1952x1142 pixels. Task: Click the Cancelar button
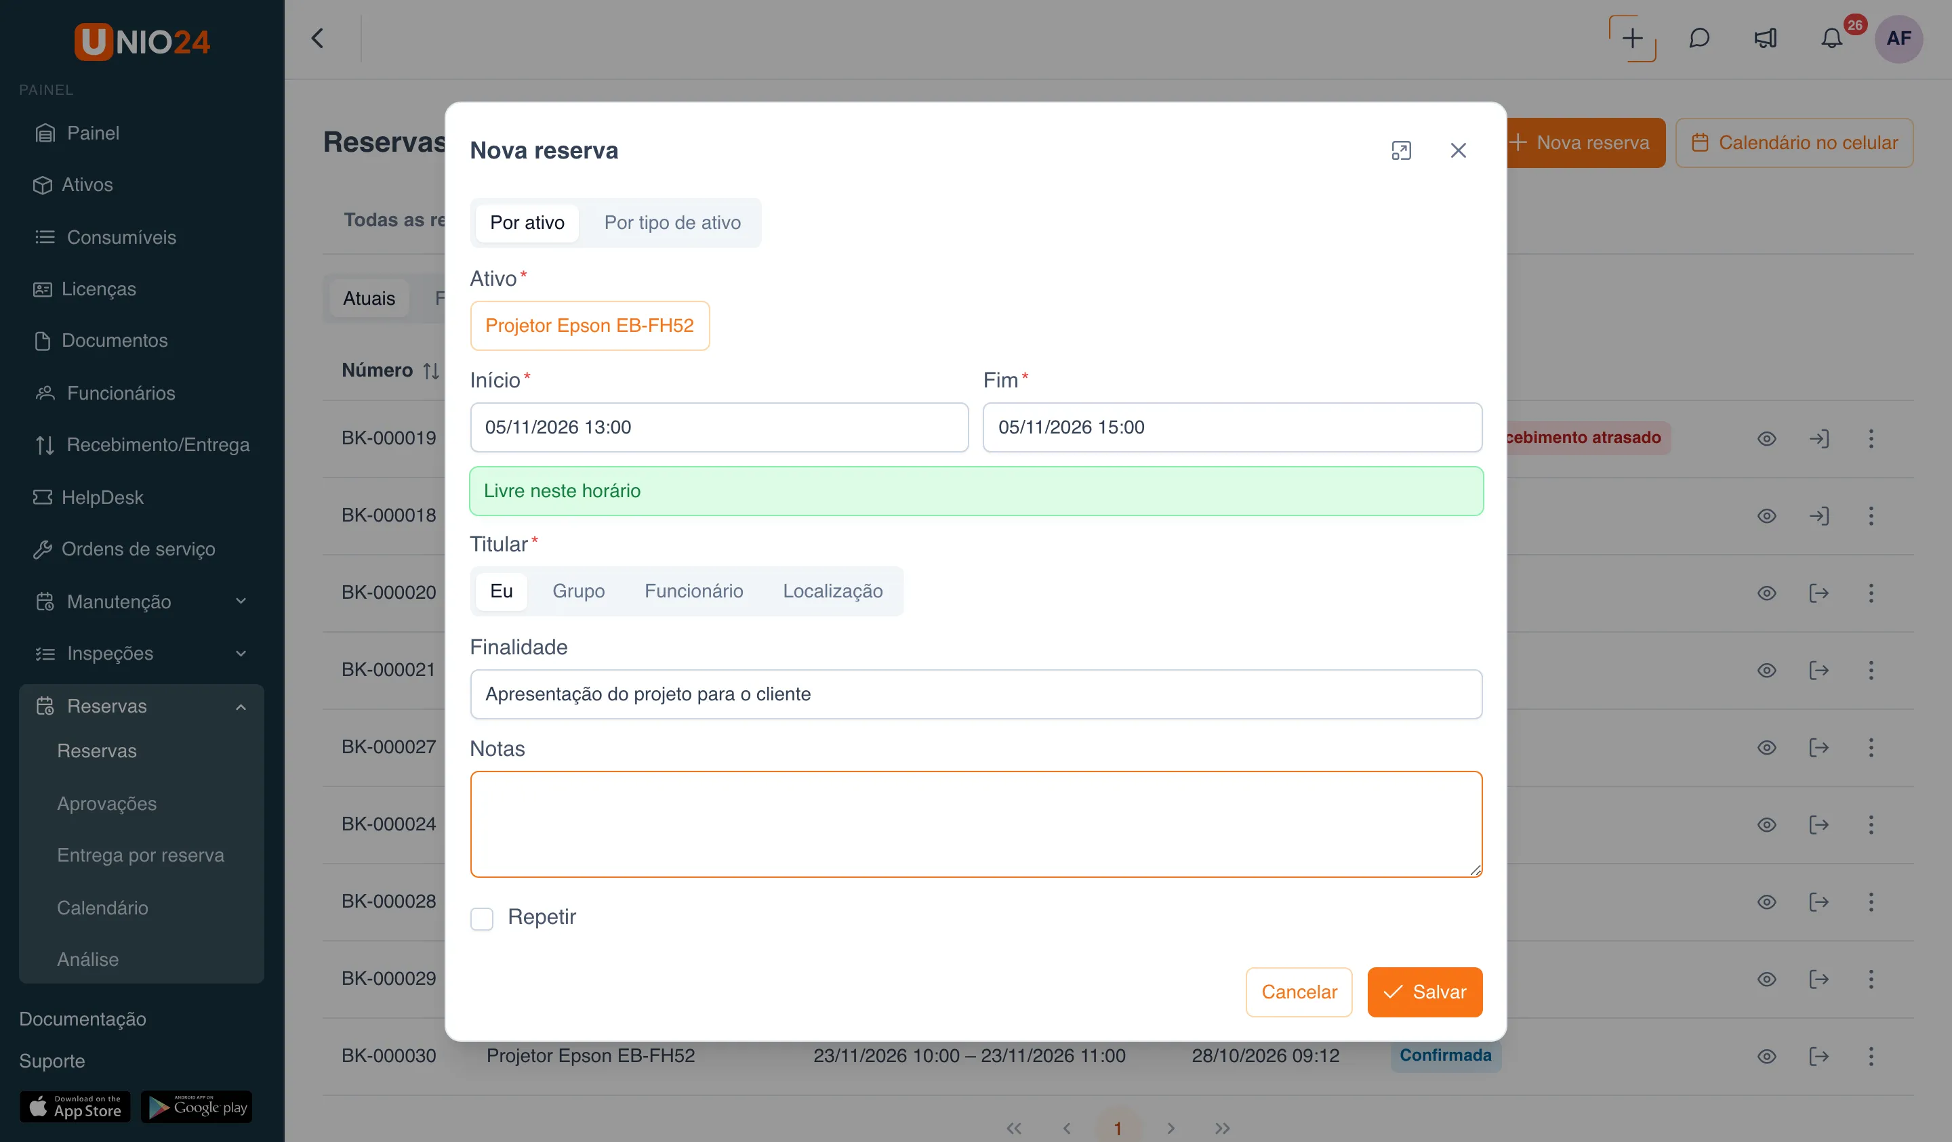coord(1298,992)
